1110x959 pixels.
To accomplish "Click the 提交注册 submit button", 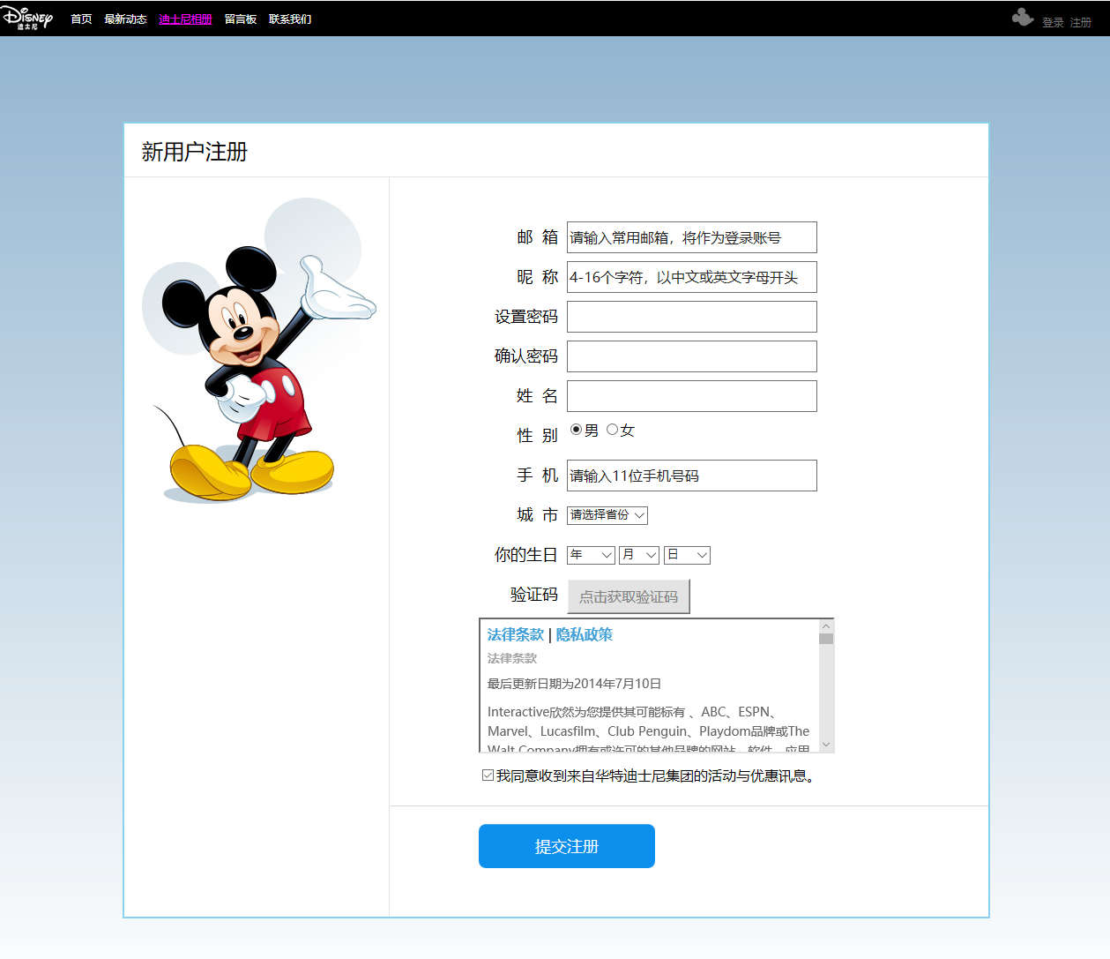I will tap(567, 846).
